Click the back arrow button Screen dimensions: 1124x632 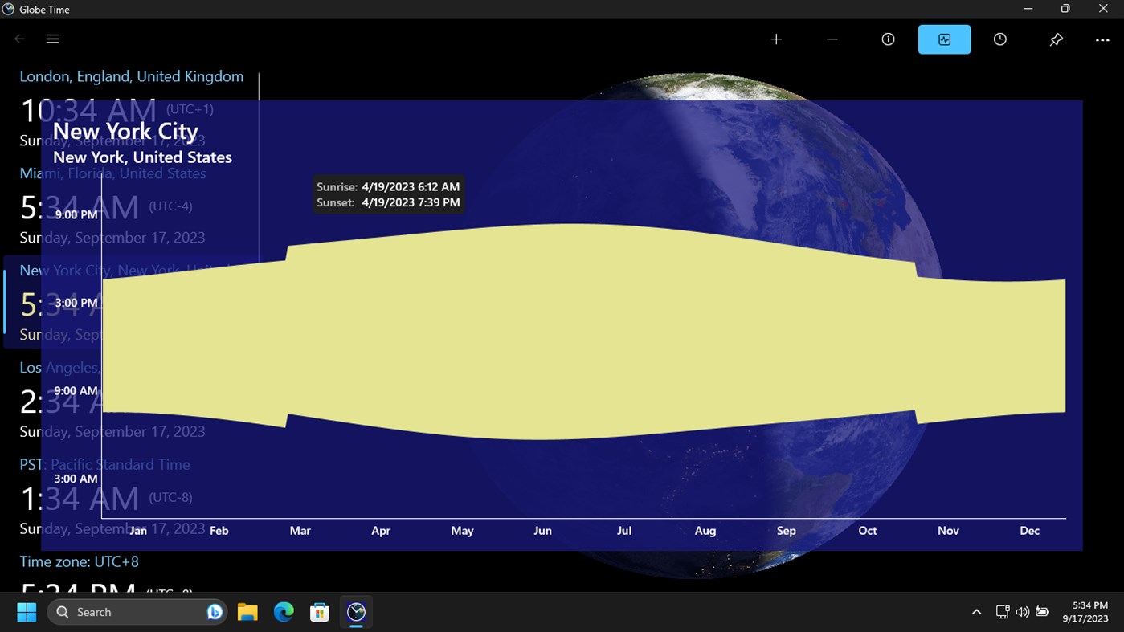[x=20, y=39]
